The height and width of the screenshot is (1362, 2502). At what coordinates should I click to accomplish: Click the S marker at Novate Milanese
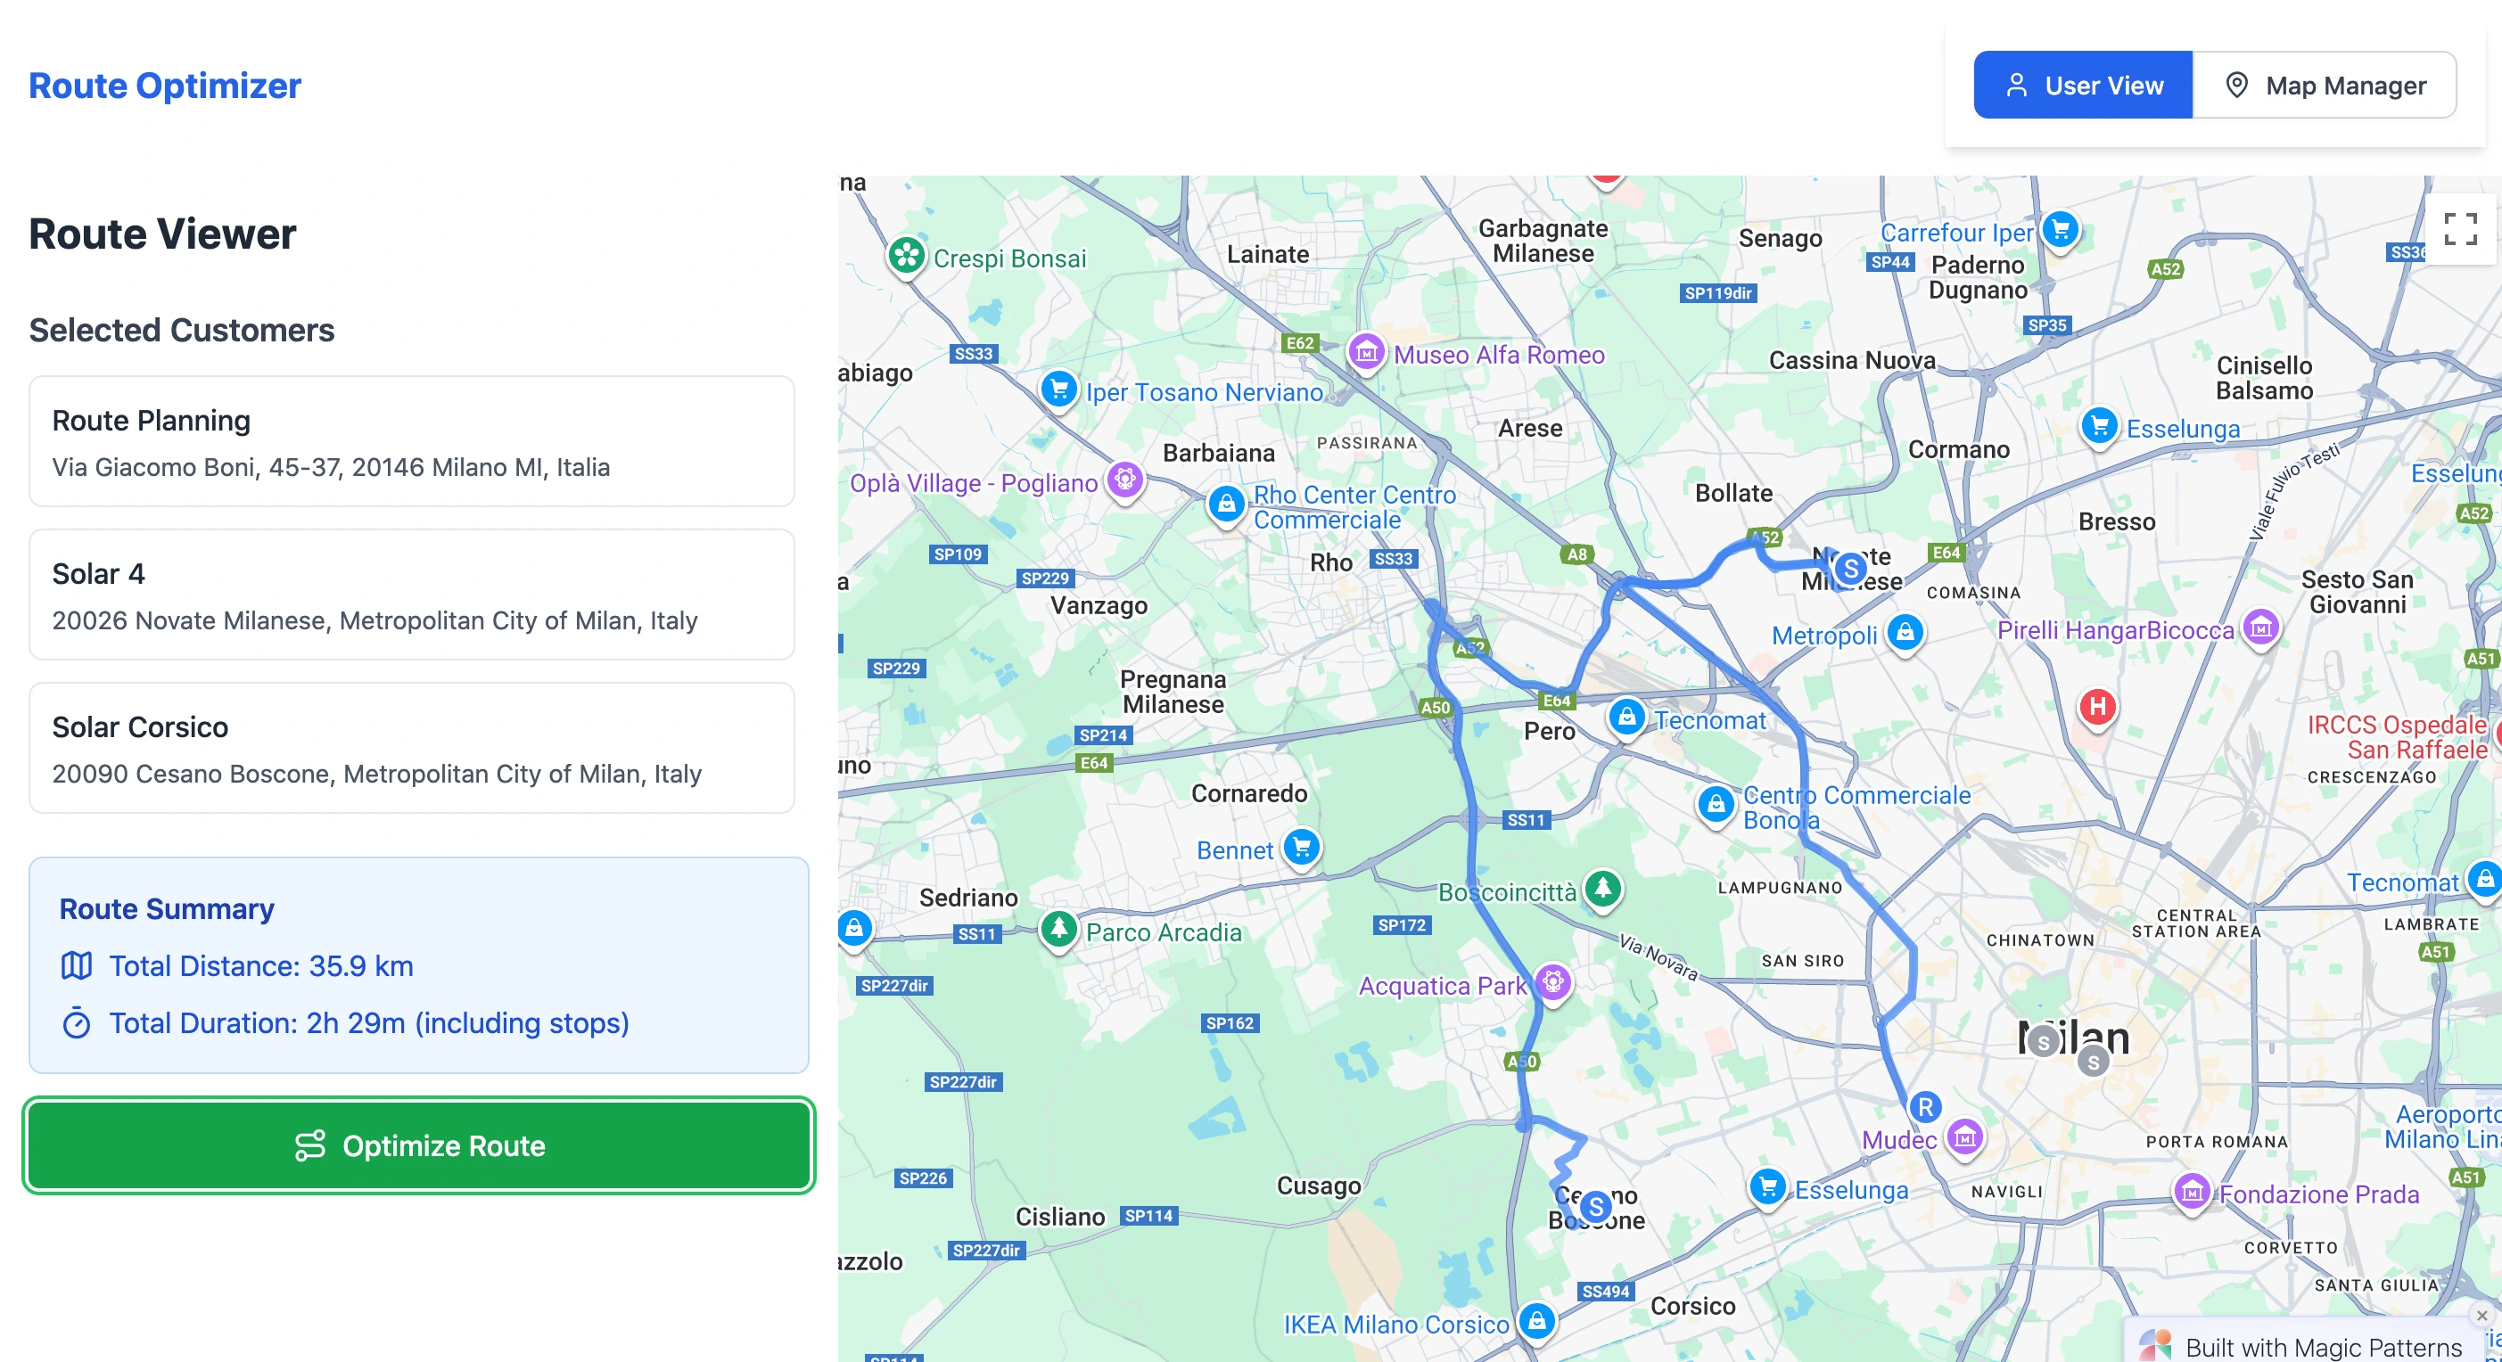pos(1850,568)
